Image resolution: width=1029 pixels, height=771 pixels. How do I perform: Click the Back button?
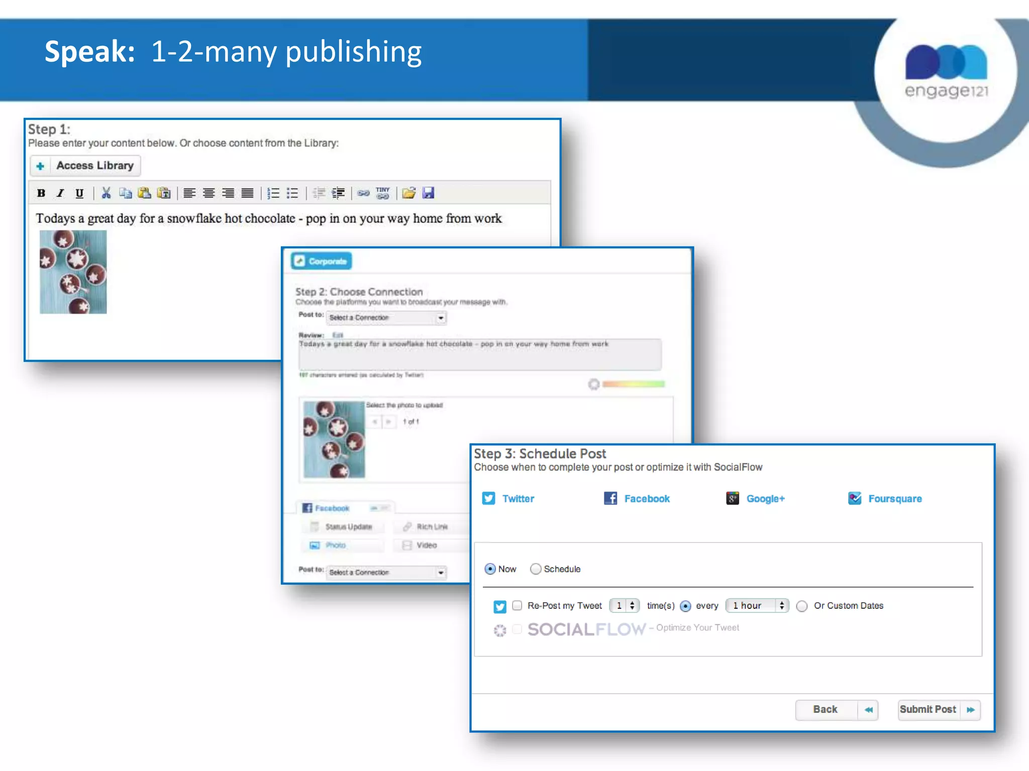[x=837, y=710]
